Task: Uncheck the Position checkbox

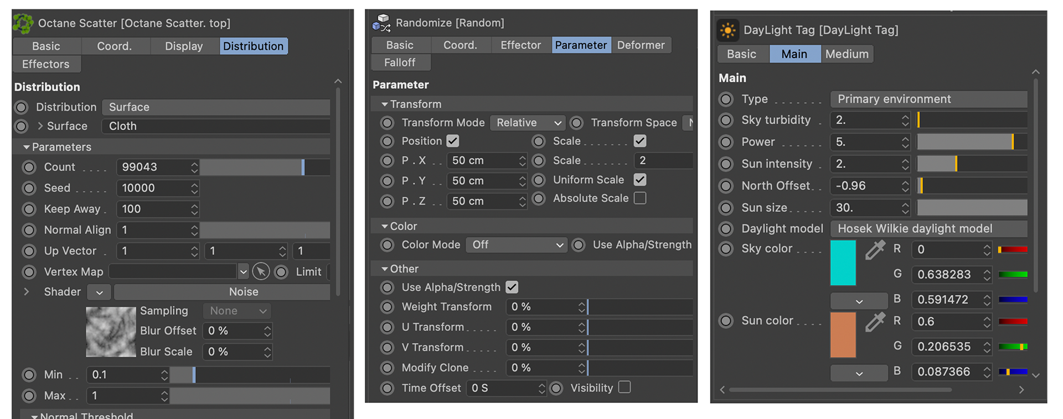Action: [453, 141]
